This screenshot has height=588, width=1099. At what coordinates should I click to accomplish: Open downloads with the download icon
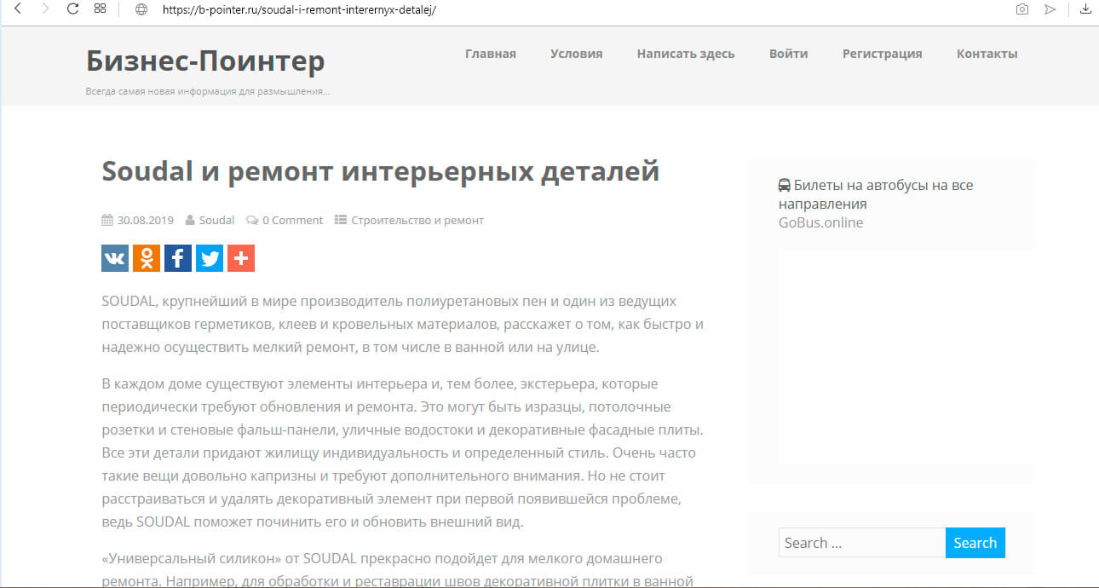1085,9
